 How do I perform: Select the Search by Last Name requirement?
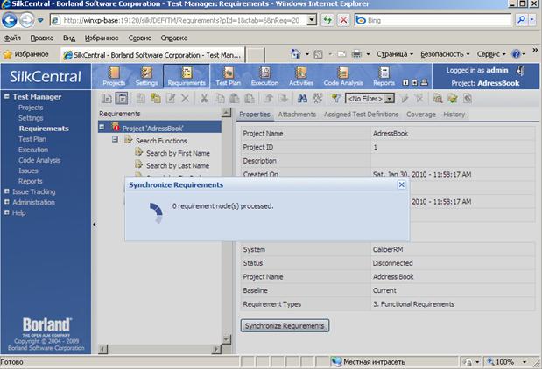(x=178, y=165)
